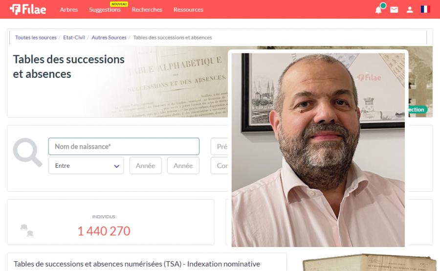
Task: Open the notifications bell icon
Action: click(x=378, y=10)
